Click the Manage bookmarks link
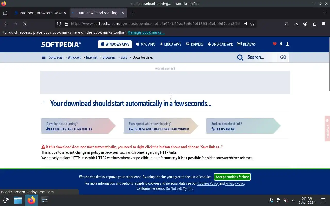Screen dimensions: 330x206 146,32
